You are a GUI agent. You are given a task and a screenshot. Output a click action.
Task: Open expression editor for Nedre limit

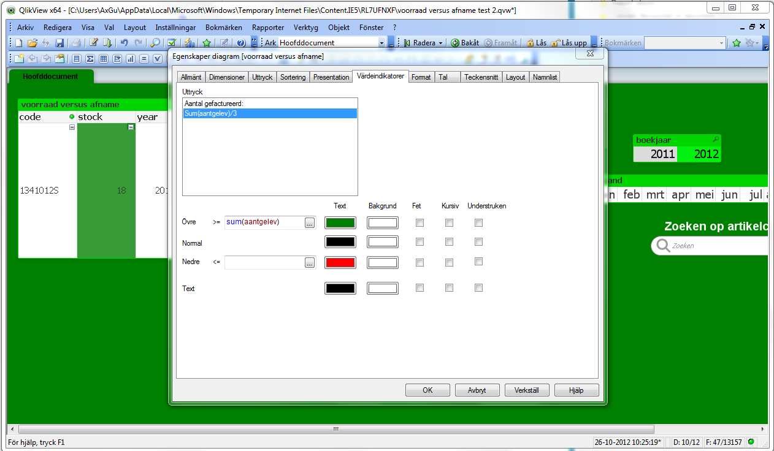click(310, 262)
